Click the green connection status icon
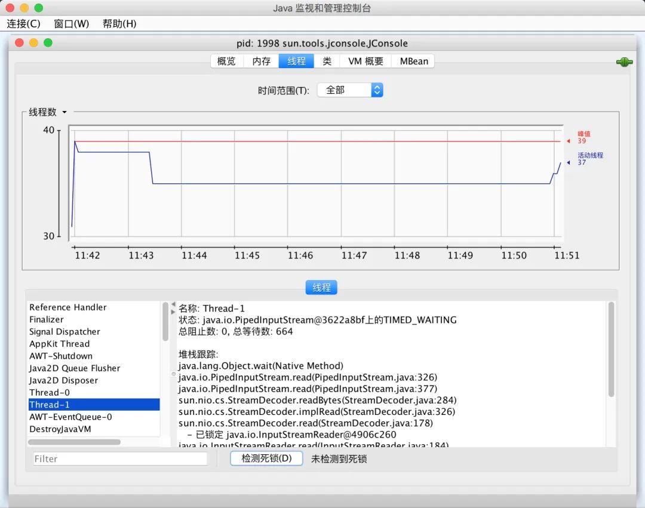This screenshot has width=645, height=508. point(623,62)
